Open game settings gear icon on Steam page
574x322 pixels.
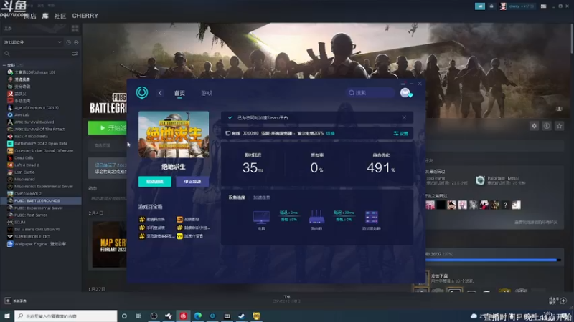[x=534, y=126]
